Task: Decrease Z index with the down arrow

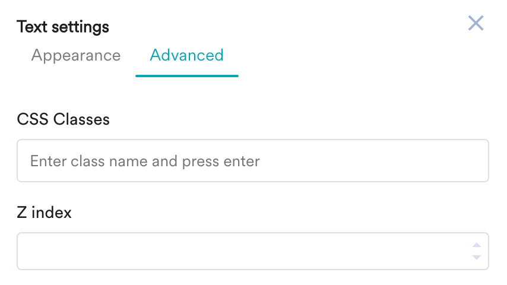Action: tap(476, 257)
